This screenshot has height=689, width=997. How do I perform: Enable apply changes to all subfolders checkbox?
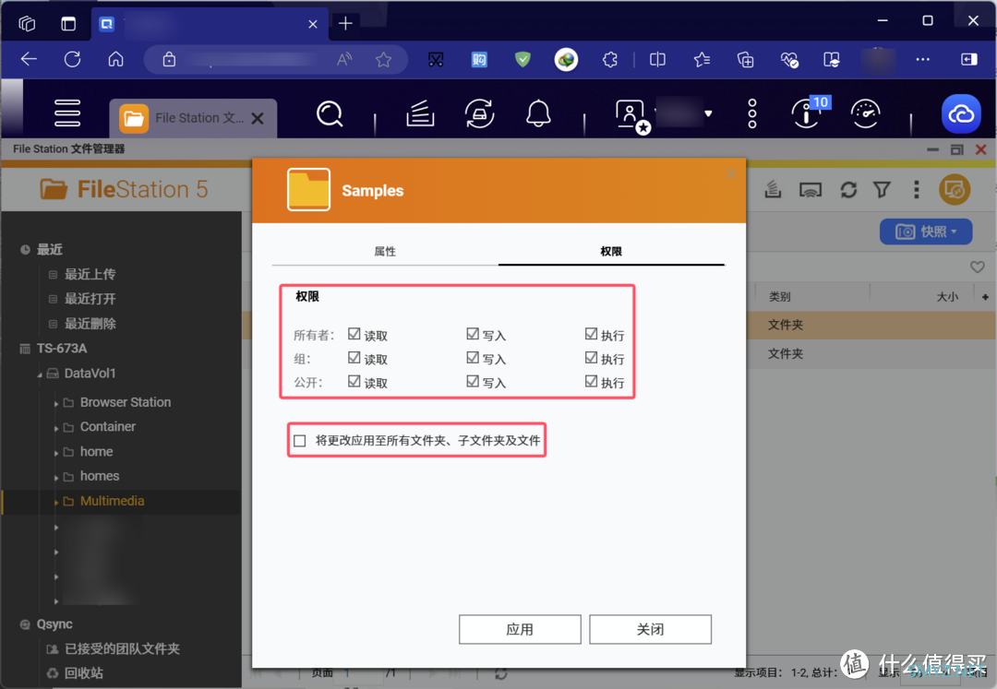(x=299, y=441)
